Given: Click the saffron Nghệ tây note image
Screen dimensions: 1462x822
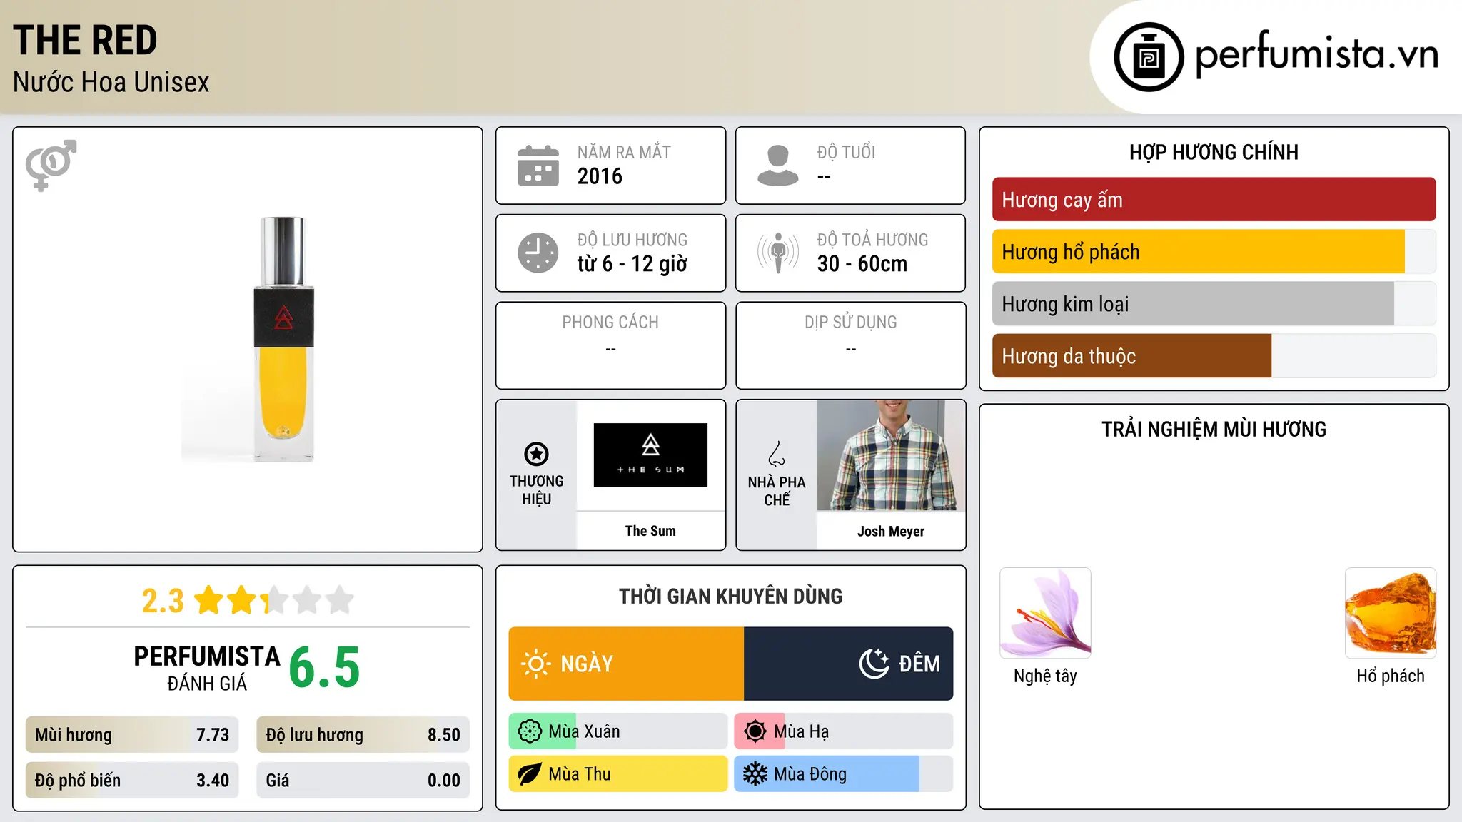Looking at the screenshot, I should click(x=1045, y=613).
